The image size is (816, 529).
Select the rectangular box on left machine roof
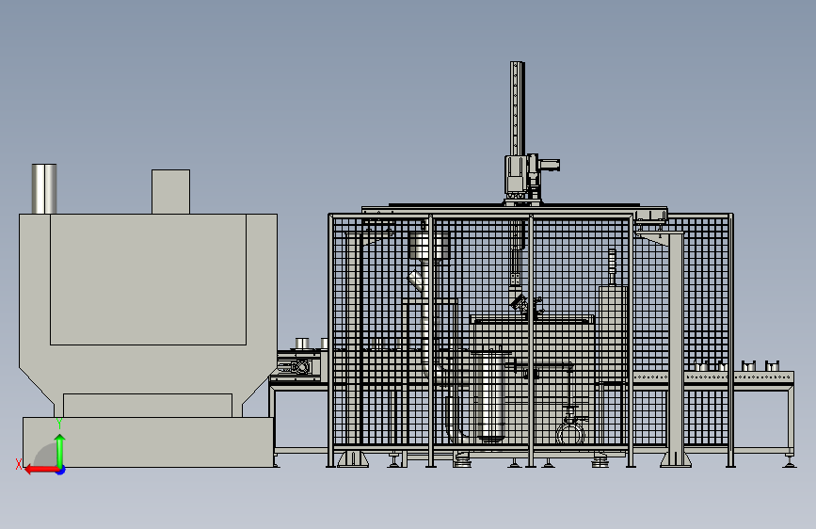click(x=170, y=191)
